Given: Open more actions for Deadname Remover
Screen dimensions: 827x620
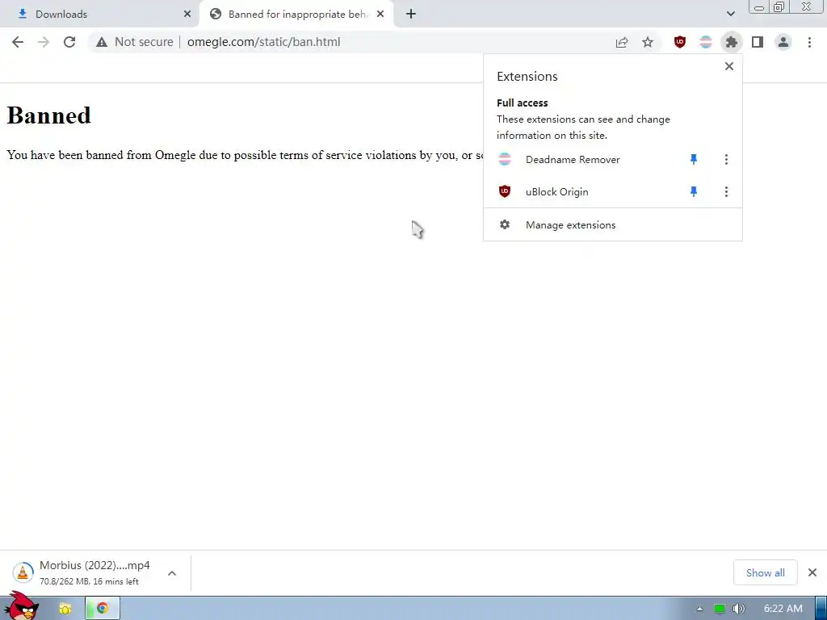Looking at the screenshot, I should tap(726, 159).
